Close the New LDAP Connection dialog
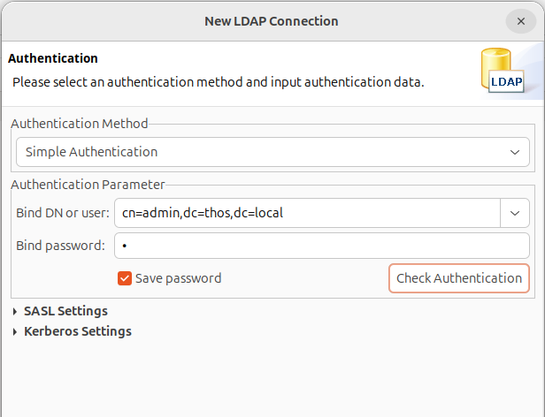 tap(520, 21)
